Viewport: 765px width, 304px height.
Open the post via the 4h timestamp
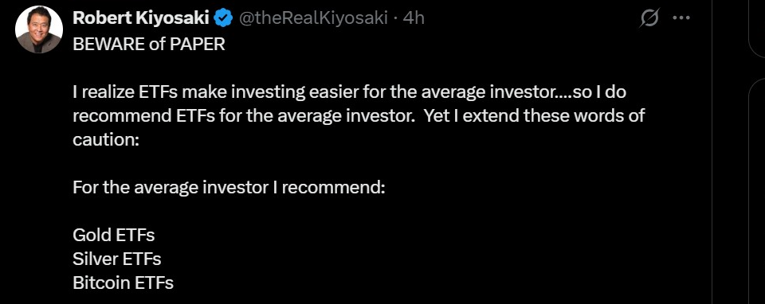[414, 18]
